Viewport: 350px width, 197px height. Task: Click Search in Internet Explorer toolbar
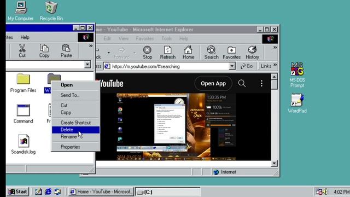click(x=211, y=53)
